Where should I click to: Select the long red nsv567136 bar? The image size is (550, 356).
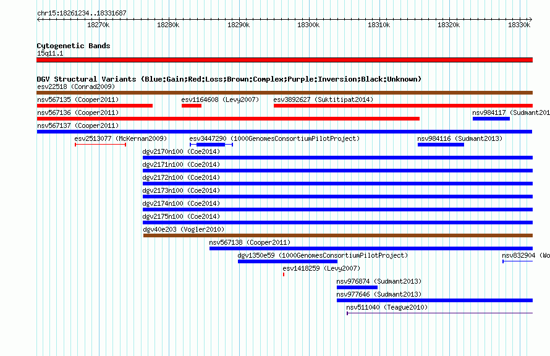[x=229, y=119]
